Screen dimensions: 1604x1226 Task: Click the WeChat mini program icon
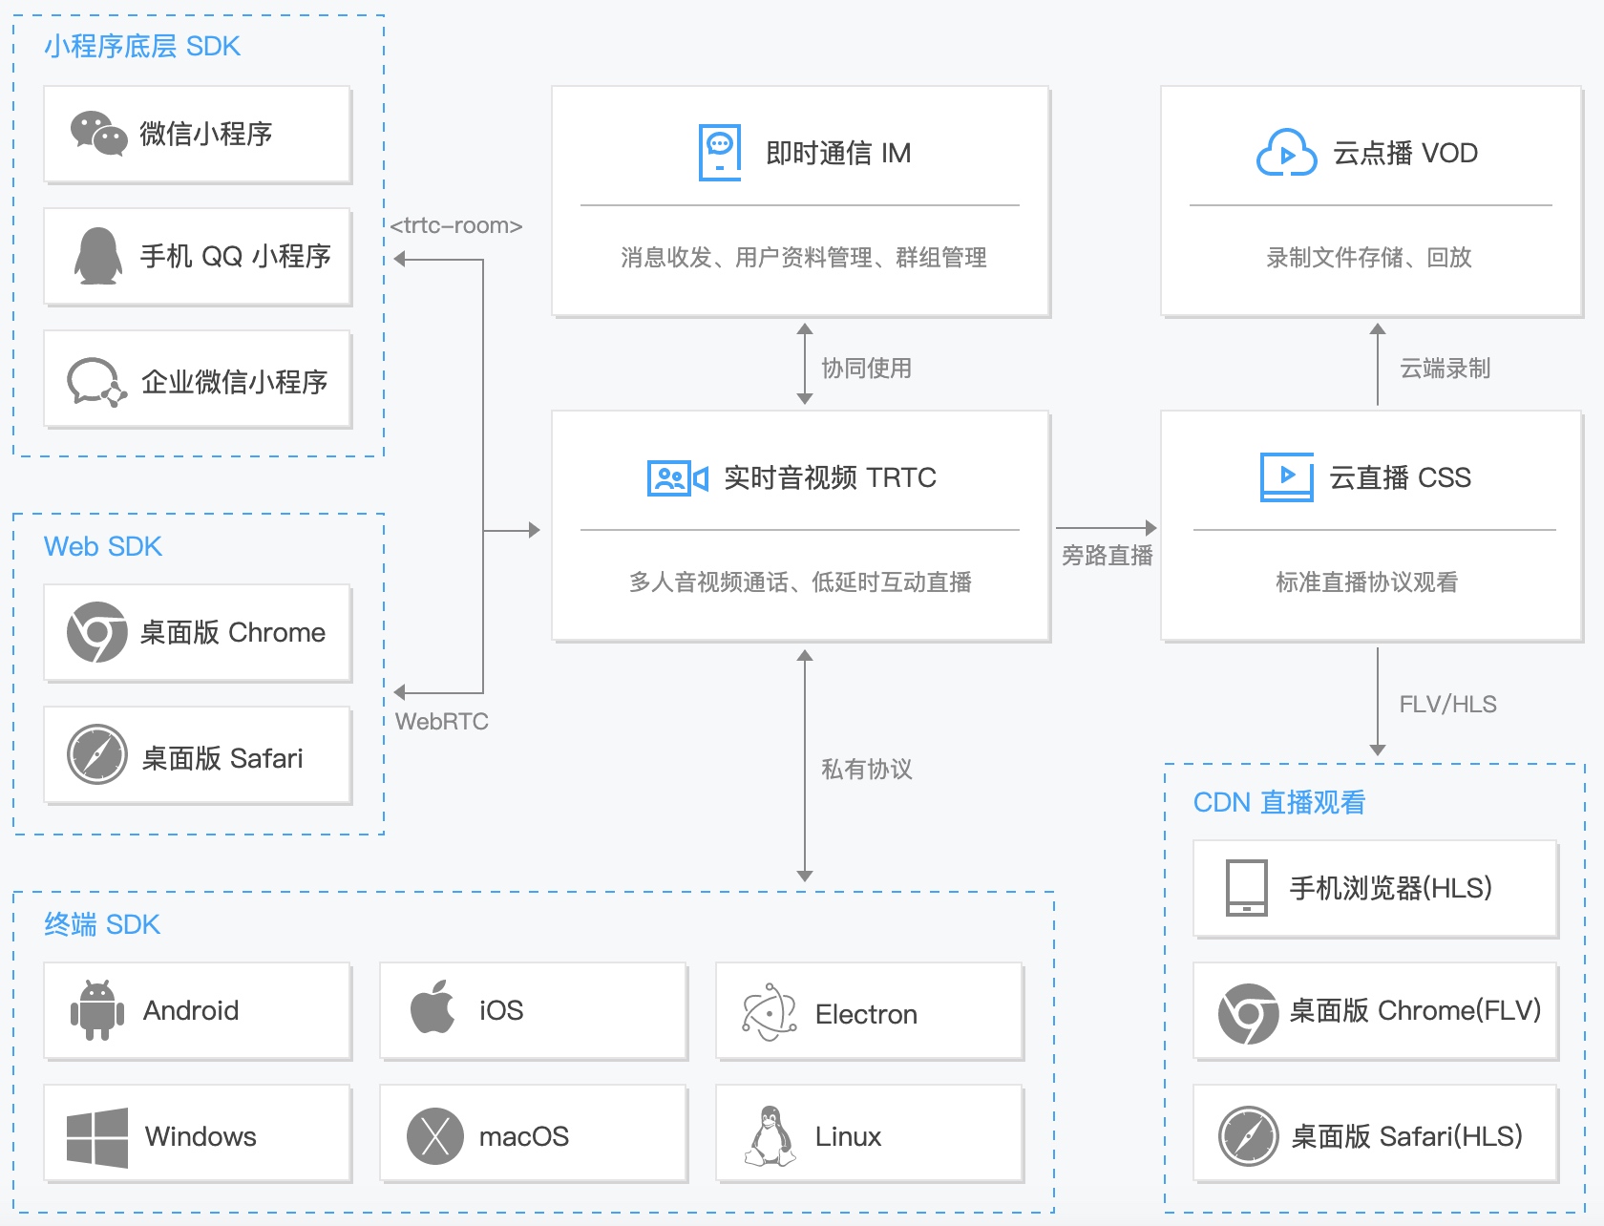point(98,134)
